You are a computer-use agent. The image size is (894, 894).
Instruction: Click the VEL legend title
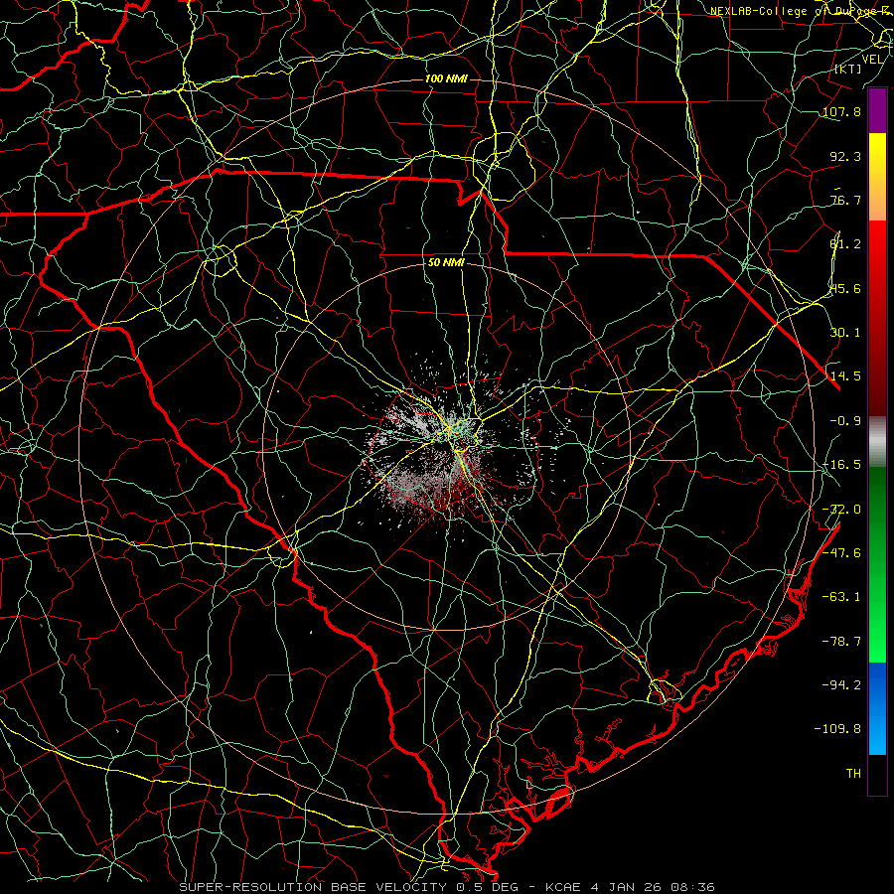coord(872,60)
